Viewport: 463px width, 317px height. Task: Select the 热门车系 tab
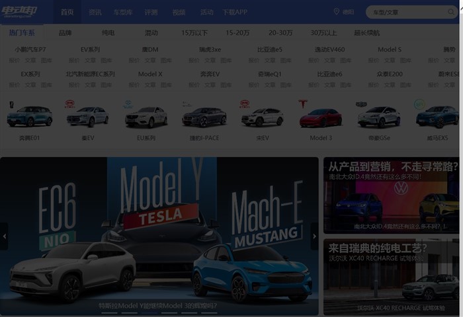22,33
